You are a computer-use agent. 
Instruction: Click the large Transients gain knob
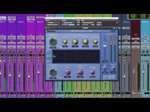pyautogui.click(x=53, y=42)
